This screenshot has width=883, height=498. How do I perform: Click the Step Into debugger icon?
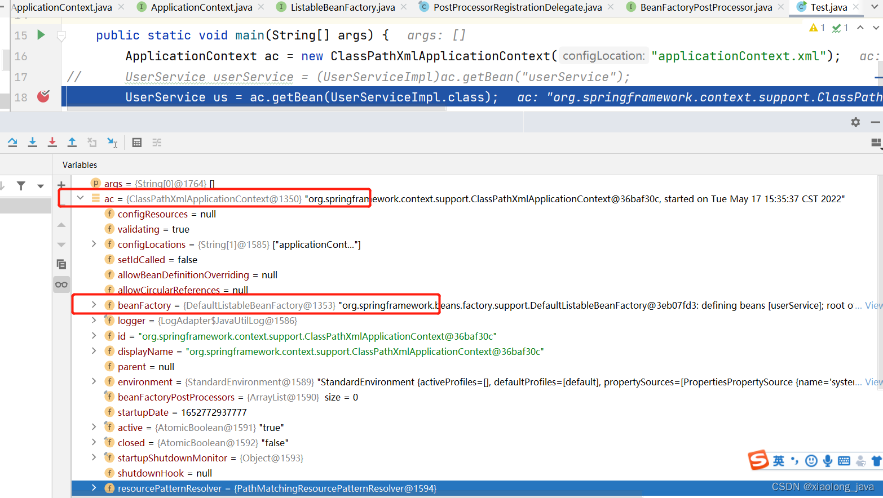point(33,143)
